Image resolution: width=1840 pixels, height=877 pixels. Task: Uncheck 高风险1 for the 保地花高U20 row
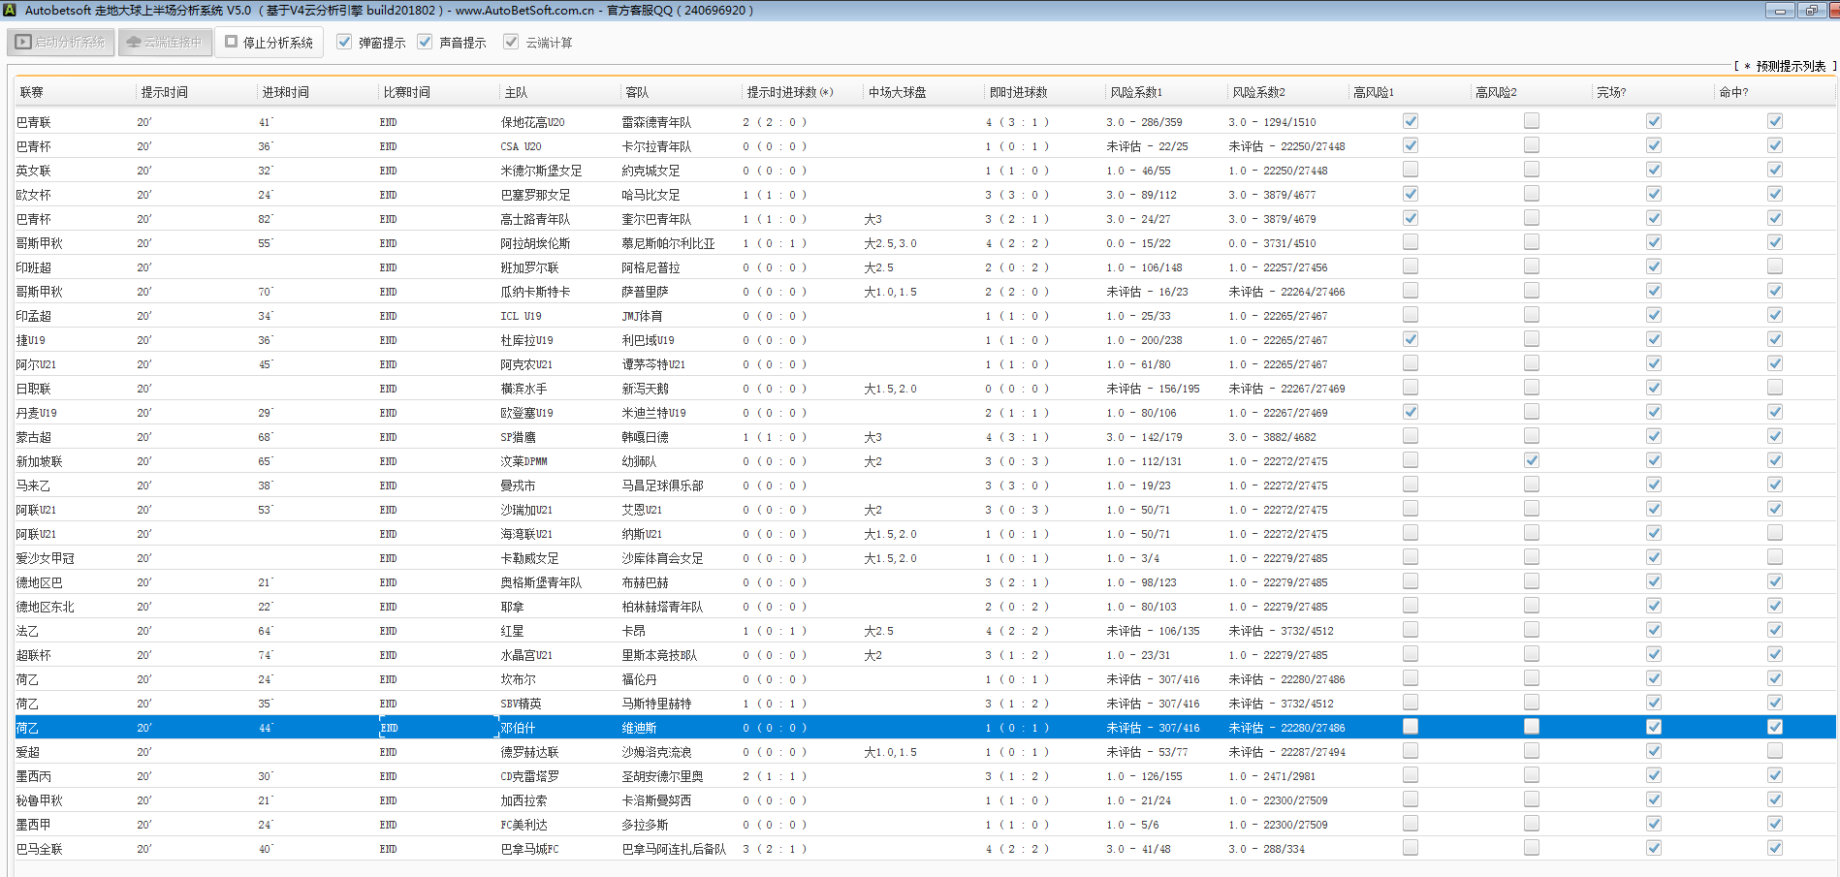pyautogui.click(x=1411, y=121)
